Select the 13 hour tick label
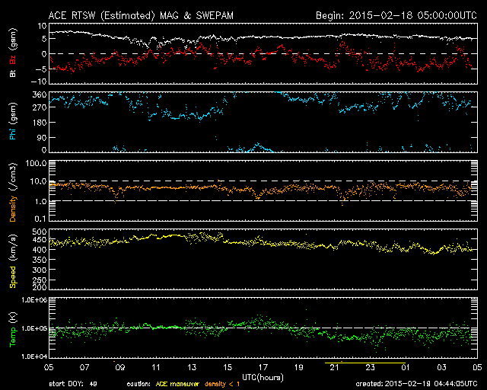 coord(191,366)
